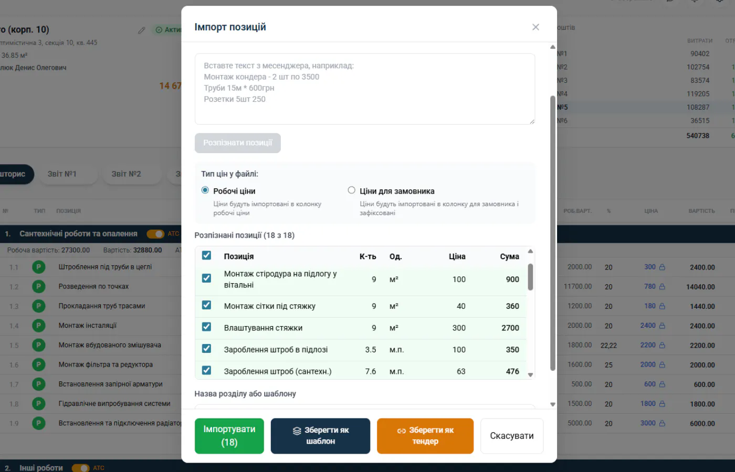Close the Імпорт позицій dialog with the X
Viewport: 735px width, 472px height.
point(535,27)
